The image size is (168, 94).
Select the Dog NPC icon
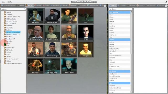pyautogui.click(x=86, y=16)
